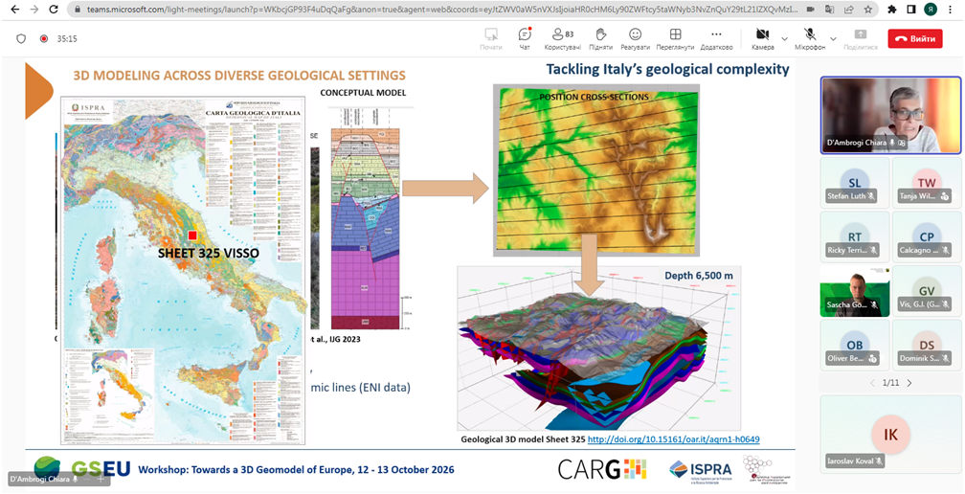Go forward in the browser
965x494 pixels.
34,10
